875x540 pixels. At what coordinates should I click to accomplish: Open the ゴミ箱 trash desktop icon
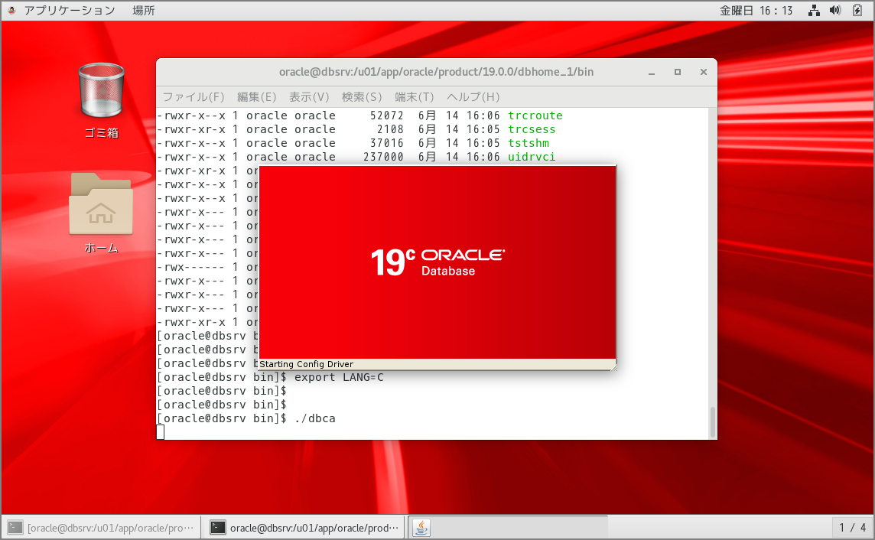coord(101,99)
